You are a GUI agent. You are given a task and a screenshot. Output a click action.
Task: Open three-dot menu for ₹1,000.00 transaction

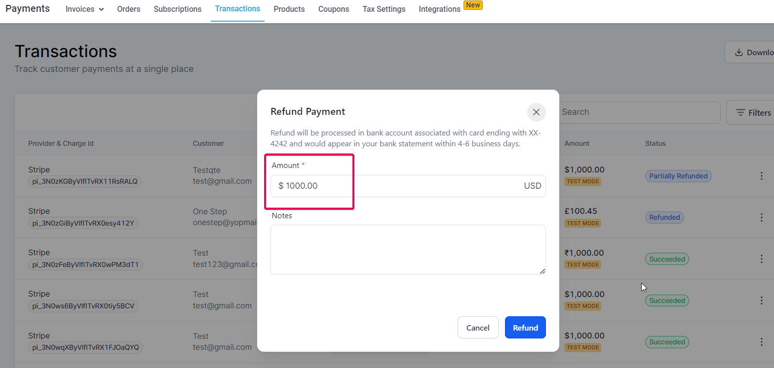click(762, 259)
